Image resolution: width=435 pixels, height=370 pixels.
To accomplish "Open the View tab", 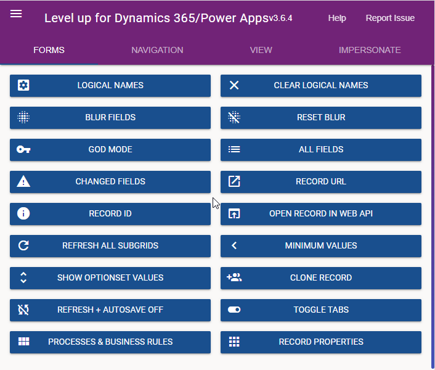I will (x=261, y=50).
